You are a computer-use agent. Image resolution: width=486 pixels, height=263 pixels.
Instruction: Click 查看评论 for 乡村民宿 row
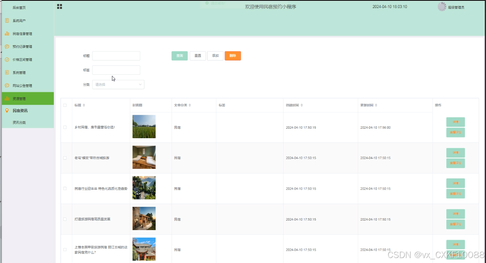pyautogui.click(x=455, y=132)
